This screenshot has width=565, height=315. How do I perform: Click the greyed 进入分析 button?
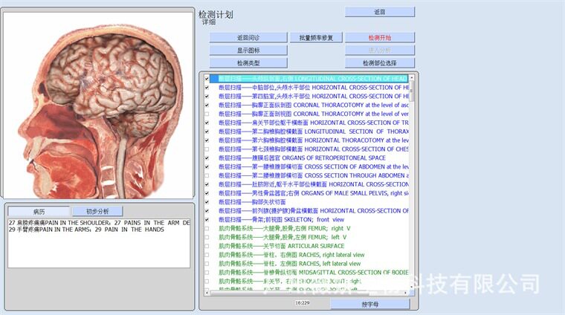(x=380, y=50)
